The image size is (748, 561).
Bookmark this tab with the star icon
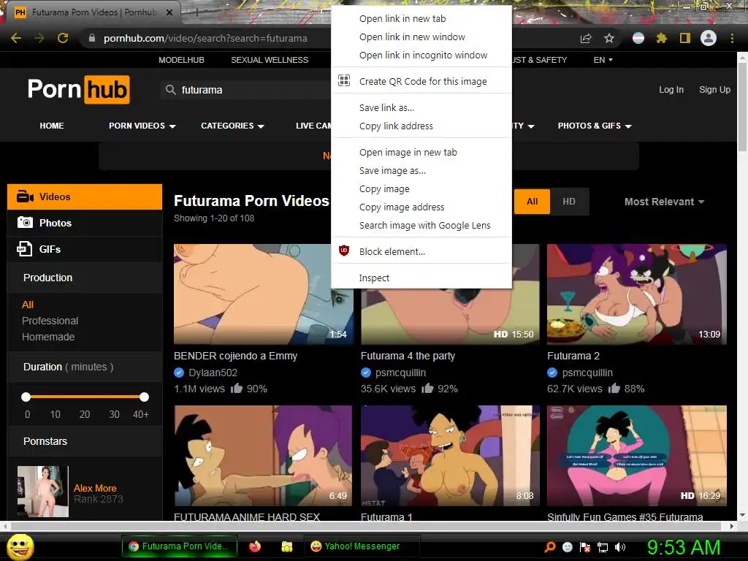[609, 38]
